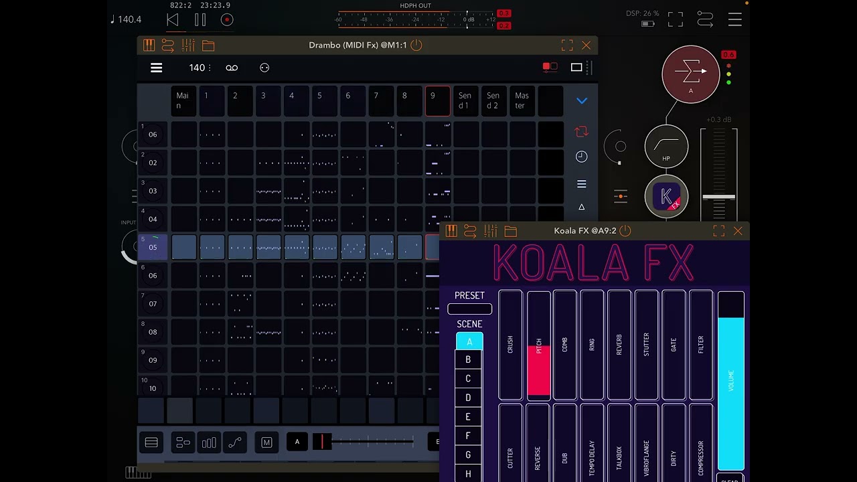This screenshot has height=482, width=857.
Task: Click the 140 tempo value in Drambo
Action: tap(197, 68)
